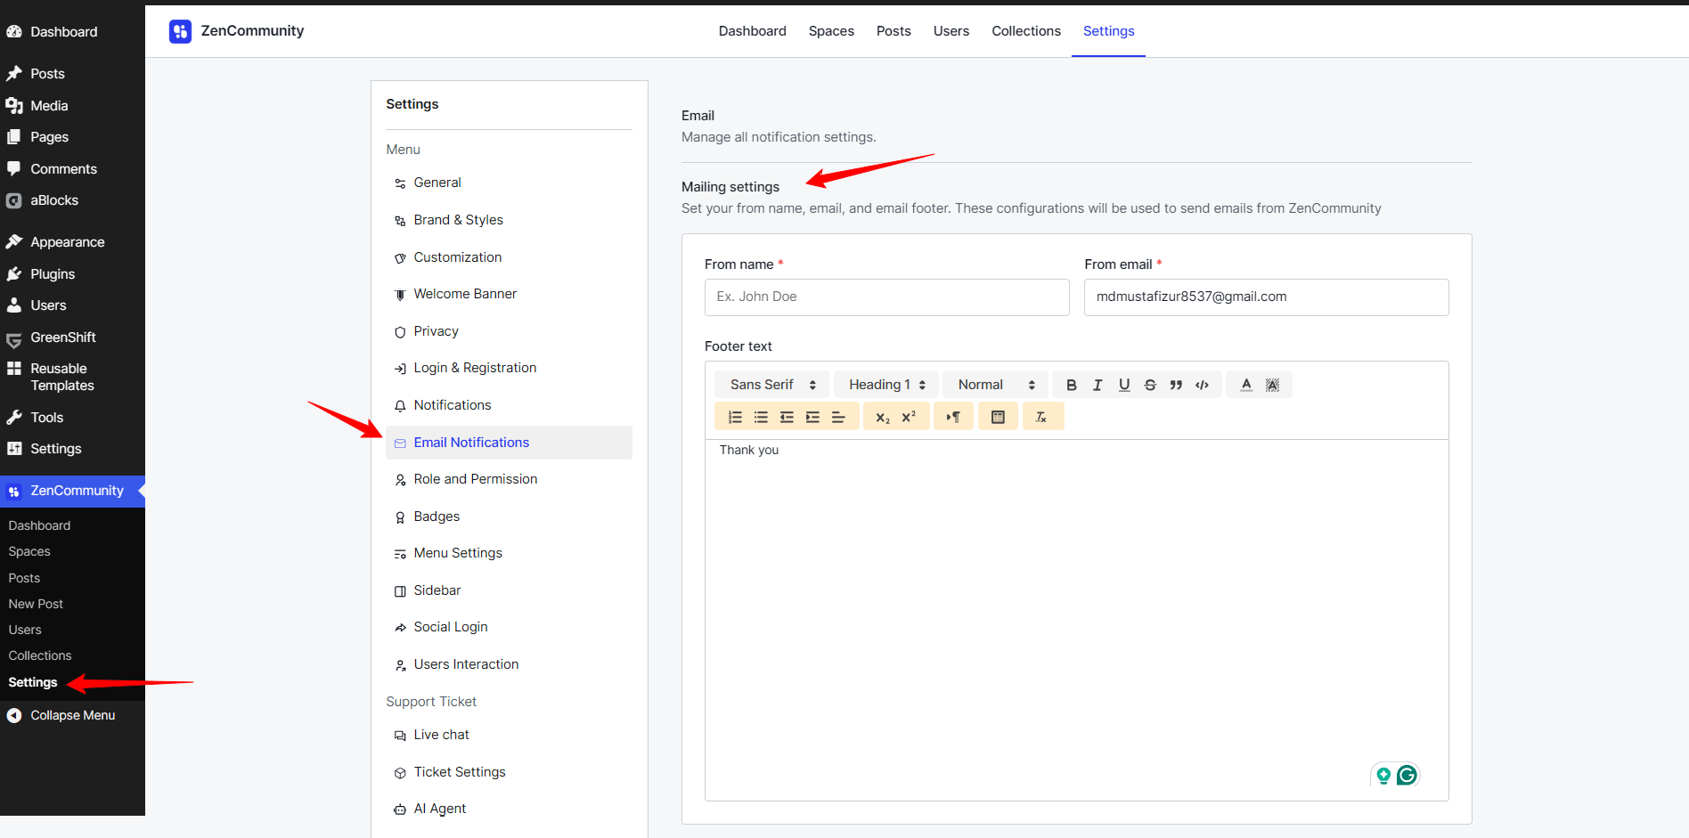This screenshot has height=838, width=1689.
Task: Open Ticket Settings item
Action: [x=509, y=772]
